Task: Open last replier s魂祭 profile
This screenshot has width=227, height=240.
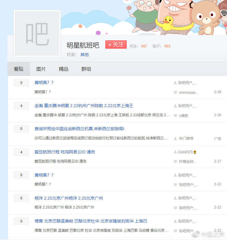Action: (183, 116)
